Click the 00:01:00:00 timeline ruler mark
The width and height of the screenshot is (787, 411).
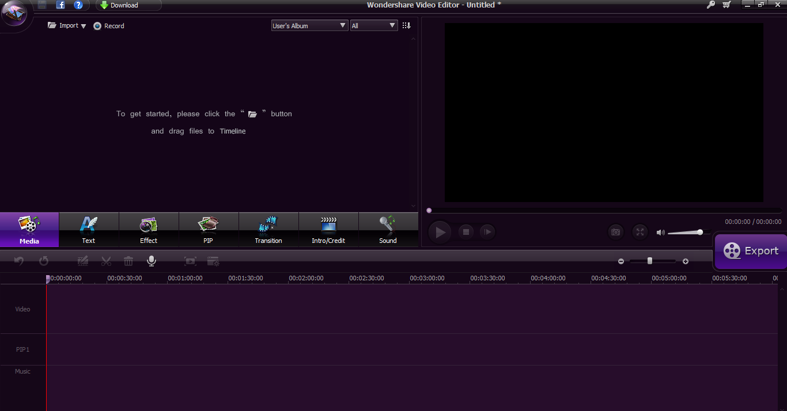point(185,278)
